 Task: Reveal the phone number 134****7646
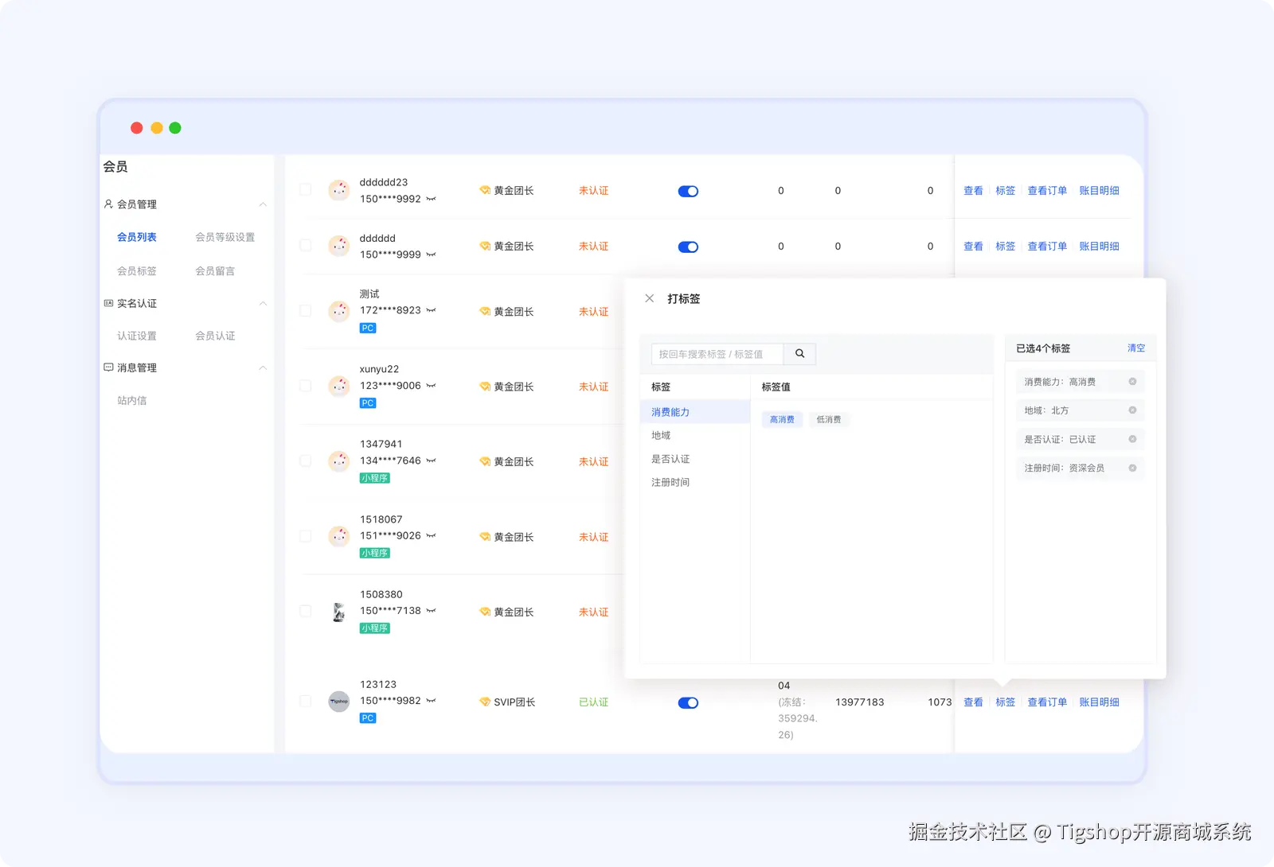[x=431, y=461]
